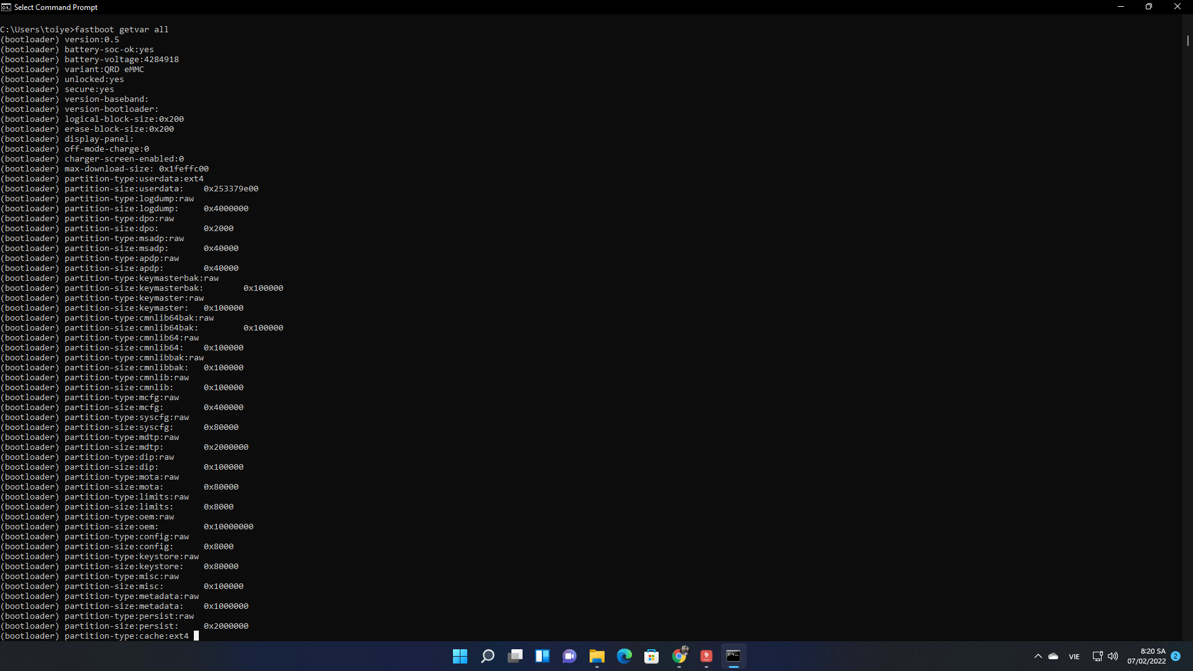Screen dimensions: 1193x671
Task: Open taskbar Search
Action: pos(488,656)
